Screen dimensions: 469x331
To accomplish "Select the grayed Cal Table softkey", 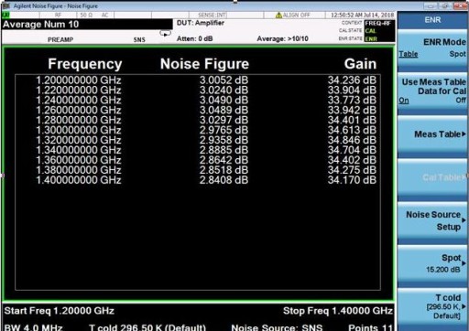I will coord(432,177).
